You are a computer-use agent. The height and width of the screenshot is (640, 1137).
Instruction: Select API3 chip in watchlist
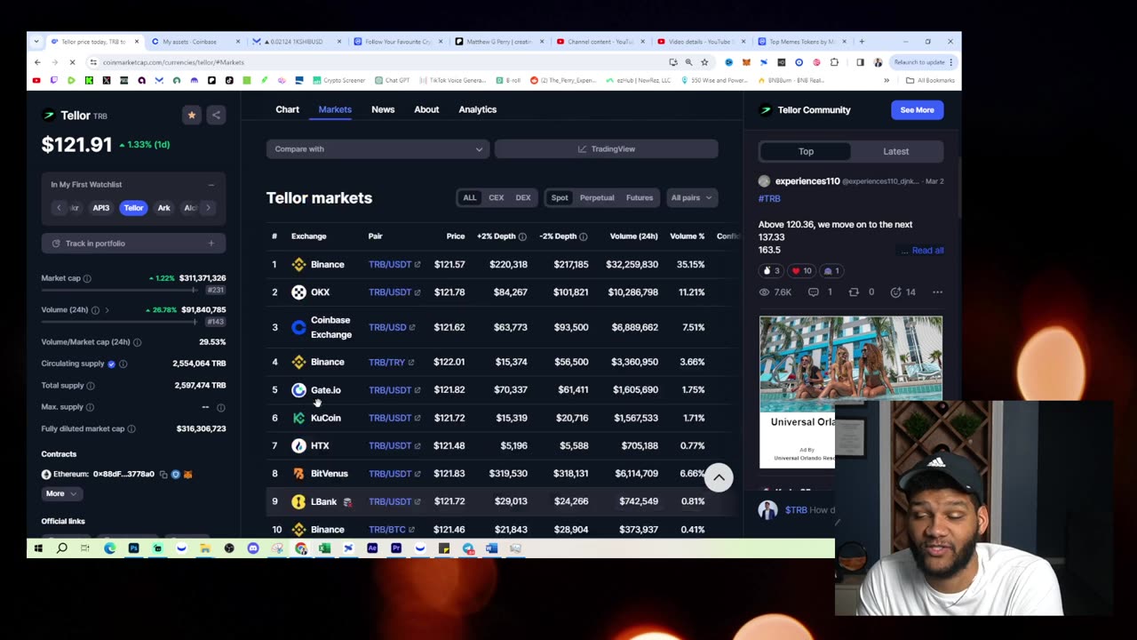[x=101, y=208]
